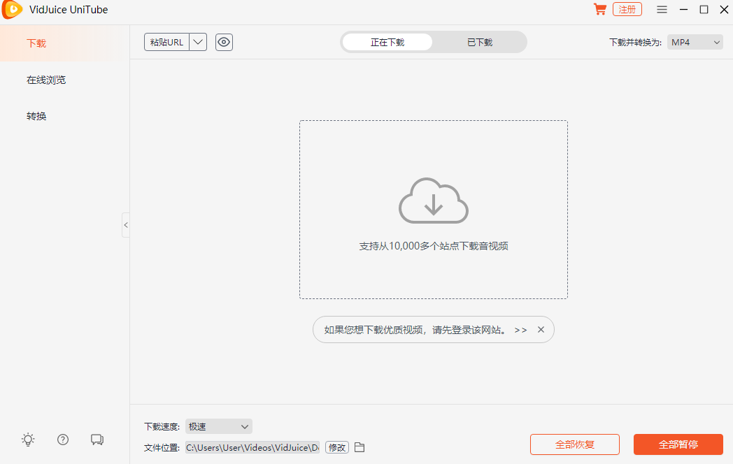
Task: Click the 全部暂停 pause all button
Action: 678,444
